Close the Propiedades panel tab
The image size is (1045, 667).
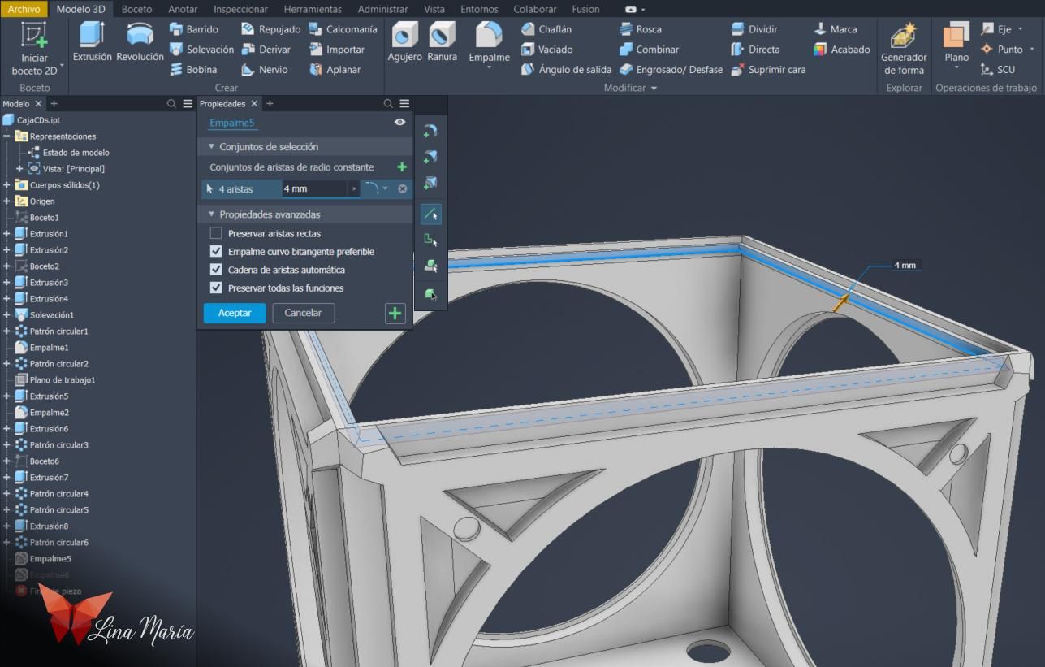pyautogui.click(x=253, y=104)
